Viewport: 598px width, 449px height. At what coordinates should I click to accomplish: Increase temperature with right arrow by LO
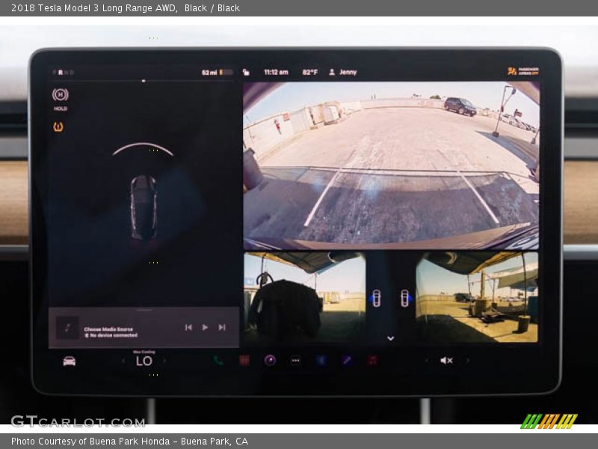coord(164,361)
